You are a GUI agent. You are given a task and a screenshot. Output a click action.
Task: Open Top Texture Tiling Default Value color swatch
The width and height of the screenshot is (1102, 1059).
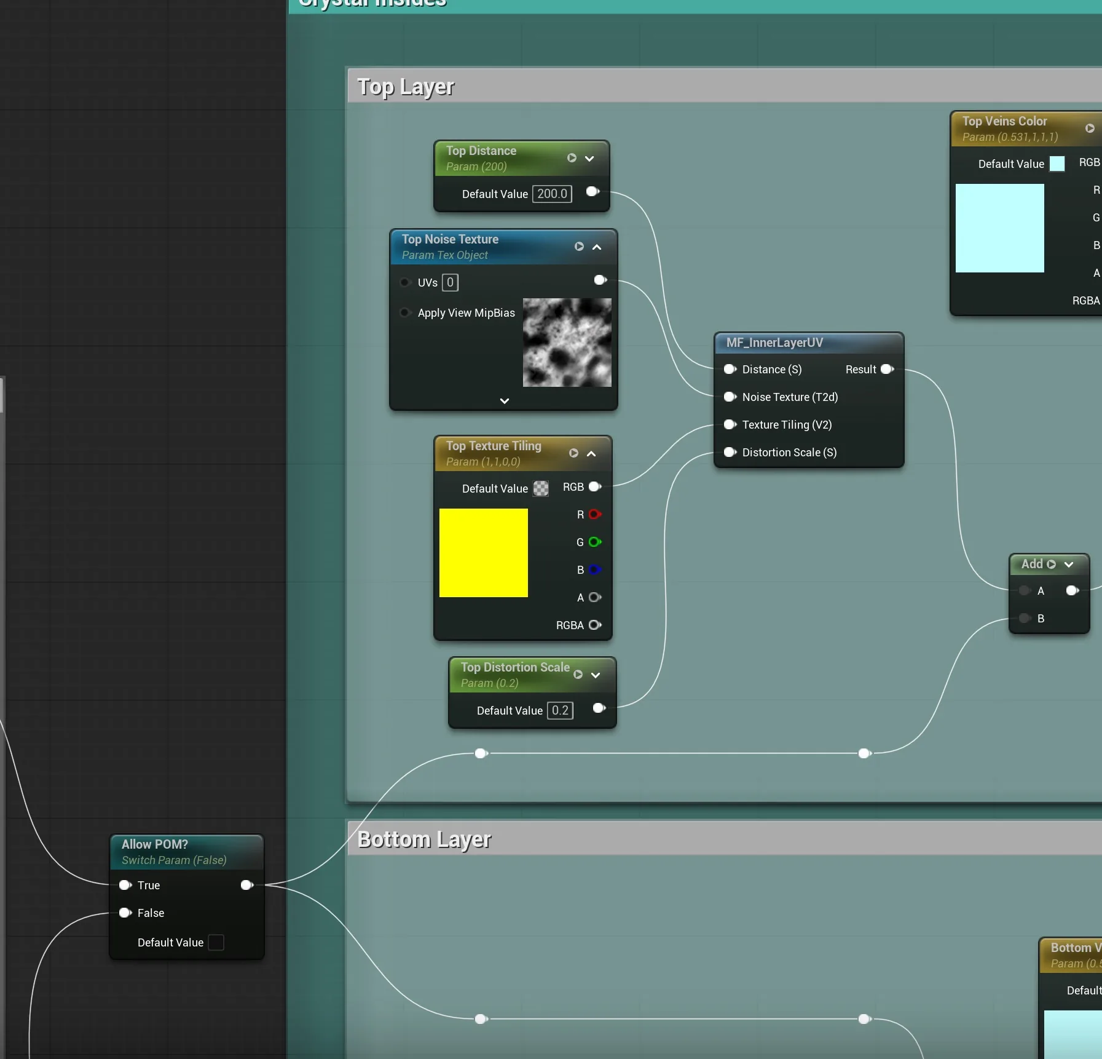[x=541, y=488]
